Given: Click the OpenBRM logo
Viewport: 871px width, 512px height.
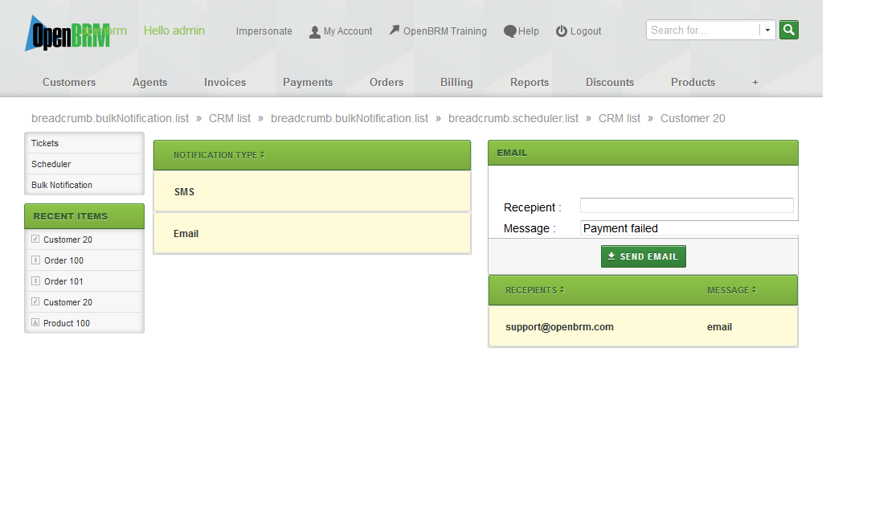Looking at the screenshot, I should pos(66,34).
